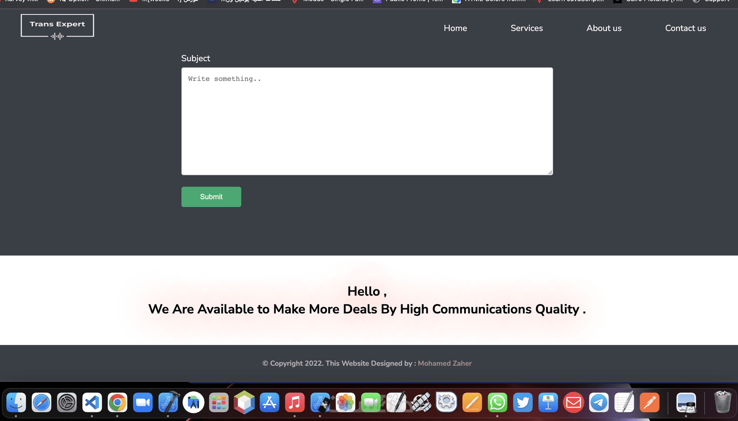738x421 pixels.
Task: Open the Contact us nav link
Action: point(685,28)
